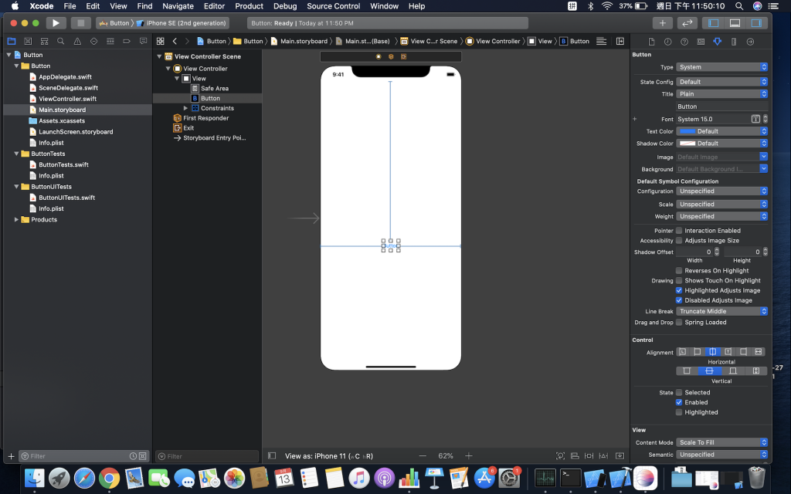Expand the Products folder

tap(17, 220)
